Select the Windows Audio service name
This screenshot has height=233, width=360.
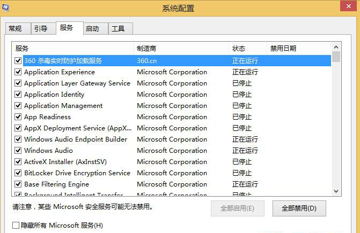49,151
